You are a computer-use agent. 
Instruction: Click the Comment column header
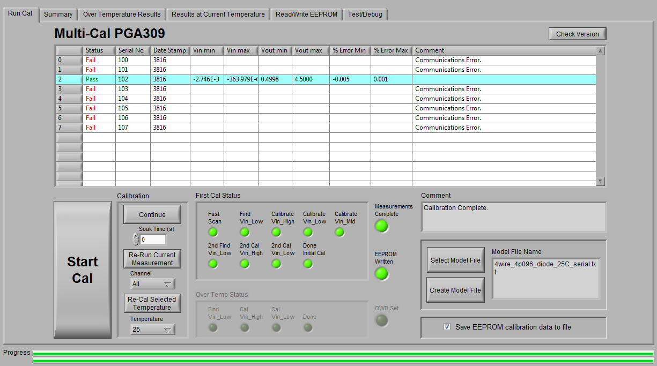click(504, 50)
